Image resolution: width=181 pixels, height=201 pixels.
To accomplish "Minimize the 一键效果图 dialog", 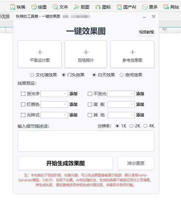I will tap(144, 17).
